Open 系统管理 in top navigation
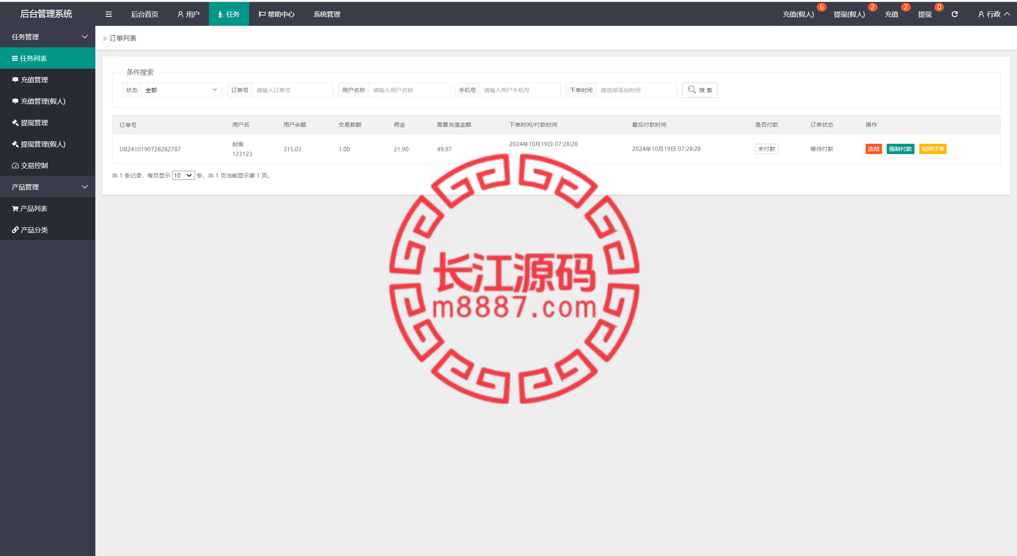 coord(327,14)
